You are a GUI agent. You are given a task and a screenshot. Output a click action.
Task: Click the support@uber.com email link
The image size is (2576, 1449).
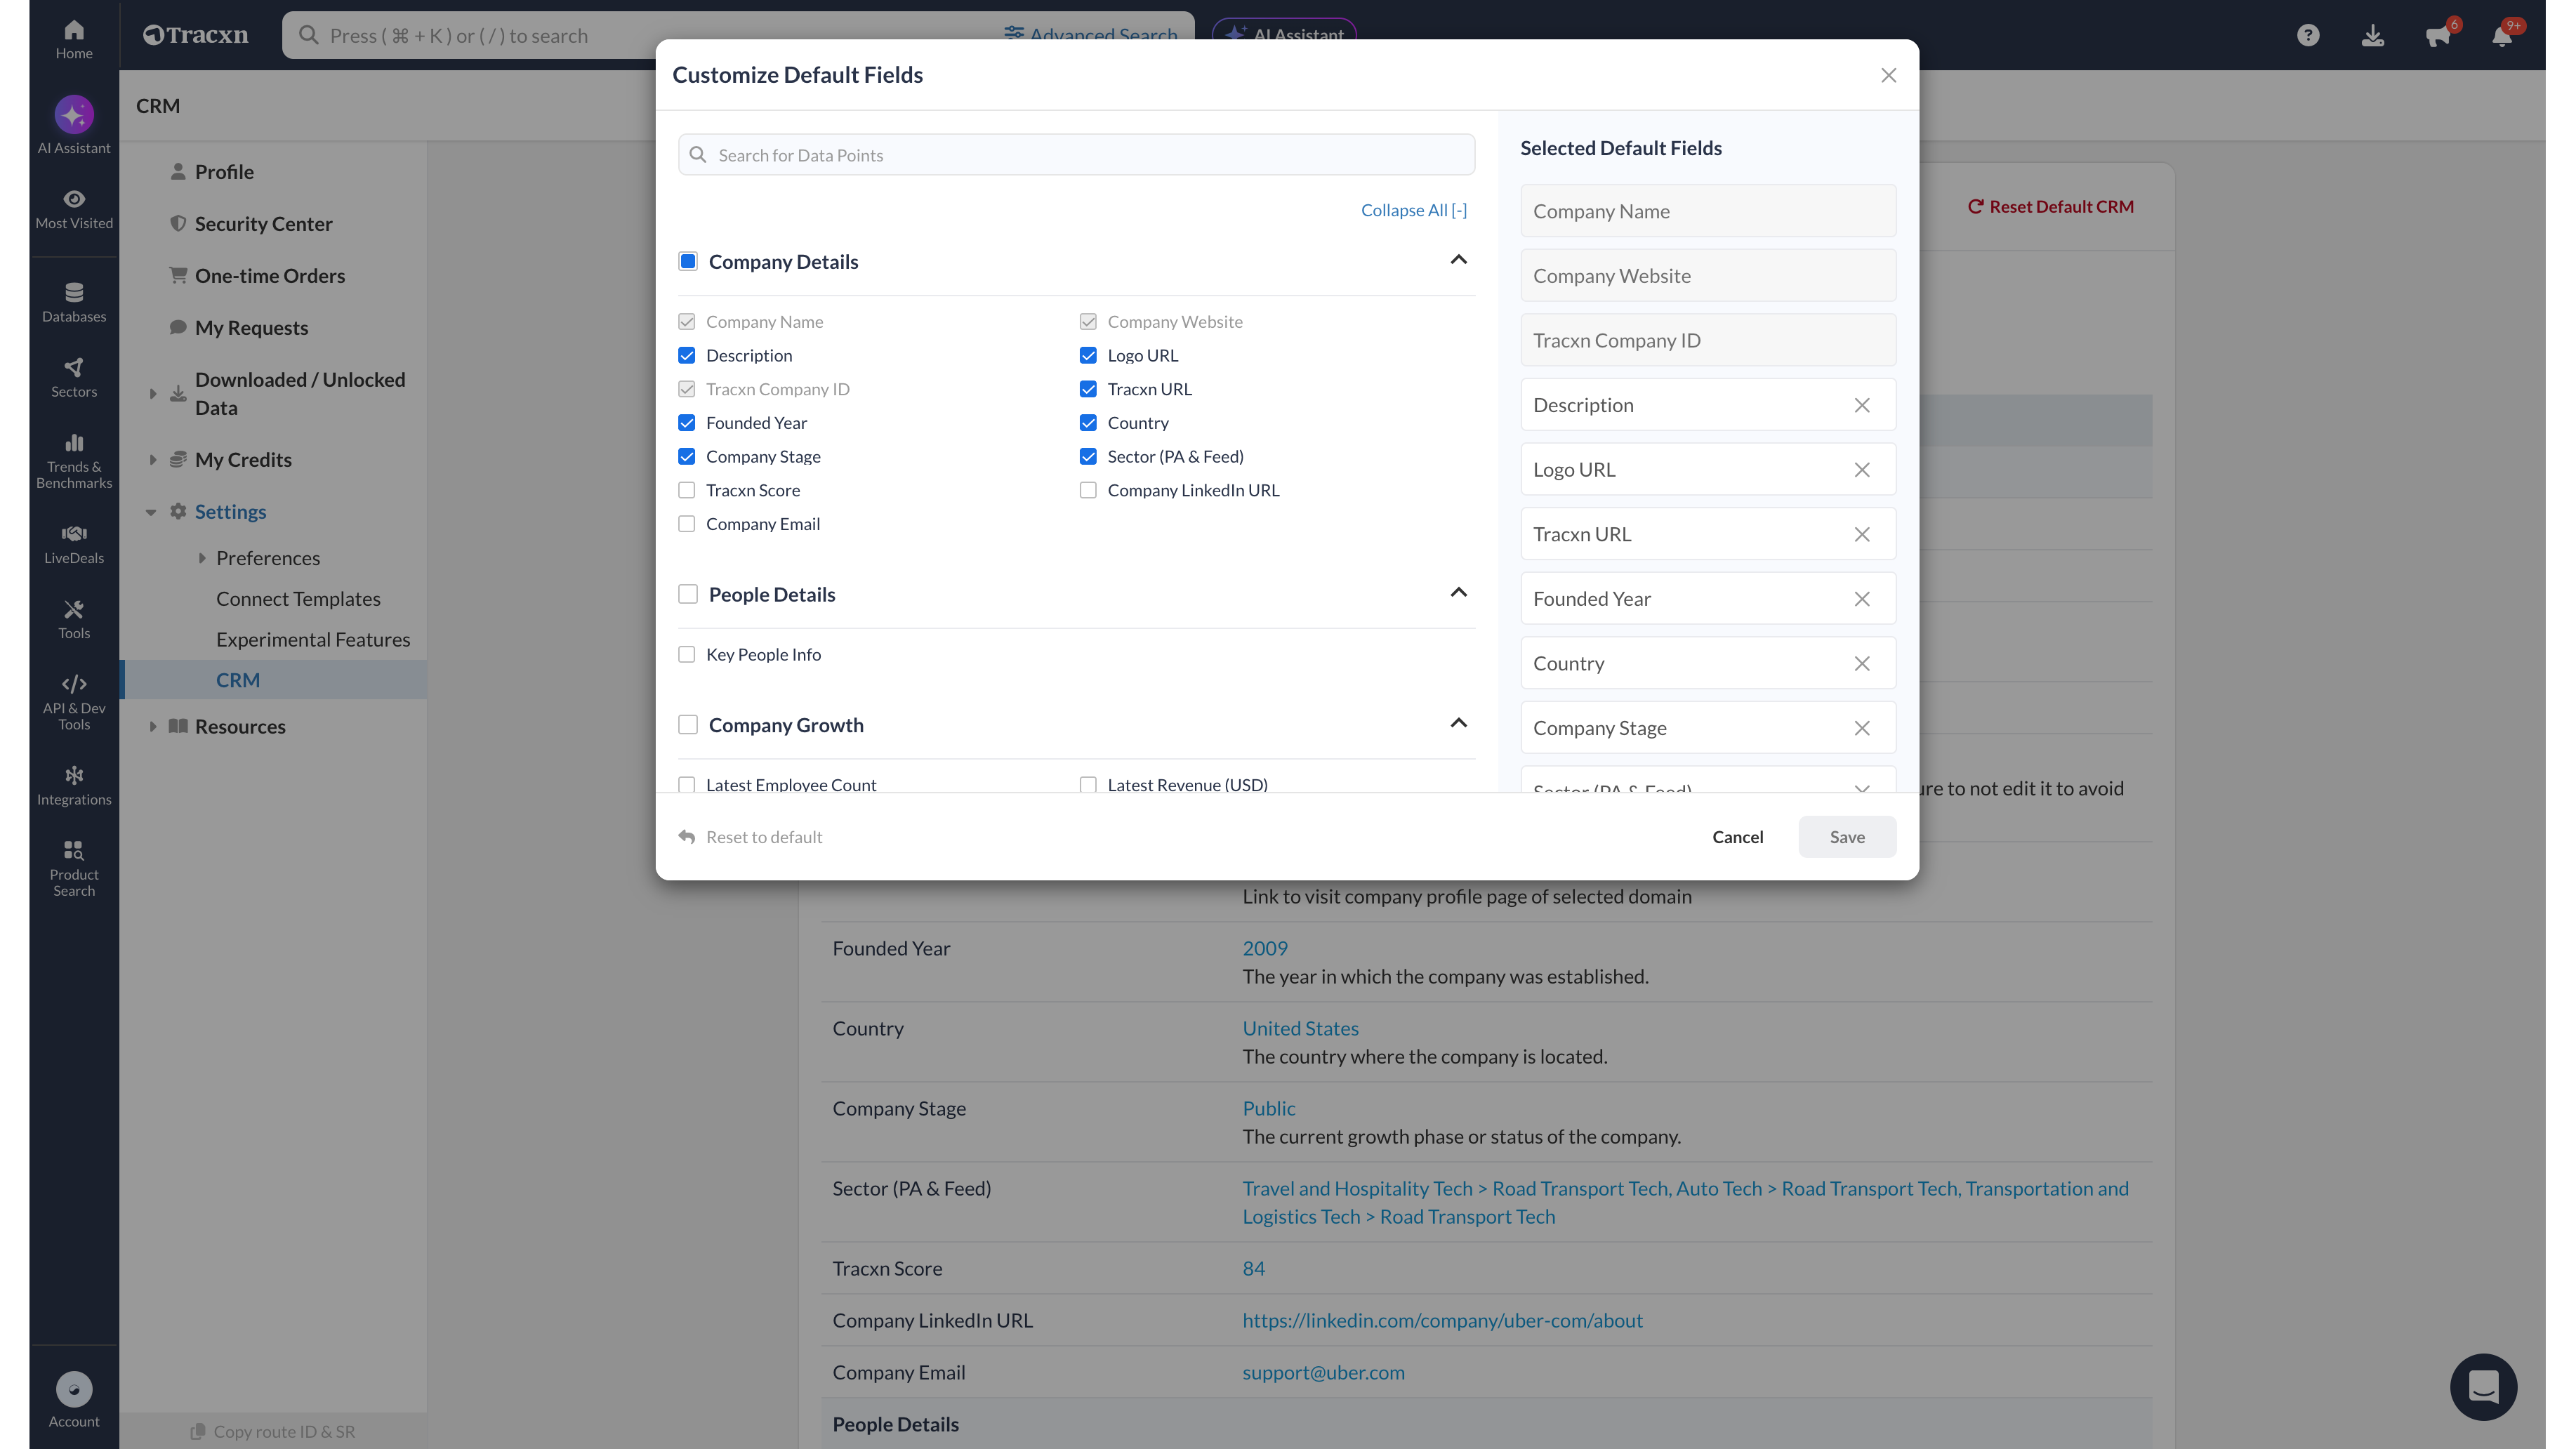(1323, 1372)
